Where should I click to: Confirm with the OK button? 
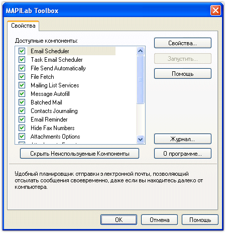coord(119,220)
